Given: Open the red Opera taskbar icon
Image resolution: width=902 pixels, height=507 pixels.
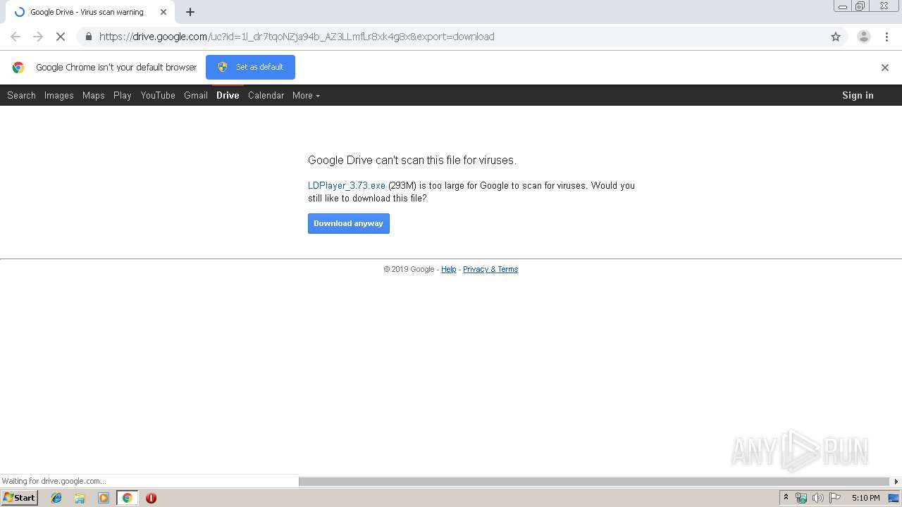Looking at the screenshot, I should (151, 498).
